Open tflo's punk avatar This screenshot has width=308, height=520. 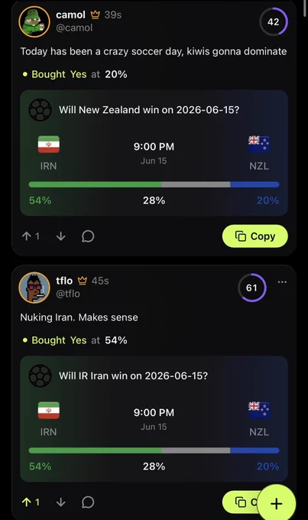34,288
